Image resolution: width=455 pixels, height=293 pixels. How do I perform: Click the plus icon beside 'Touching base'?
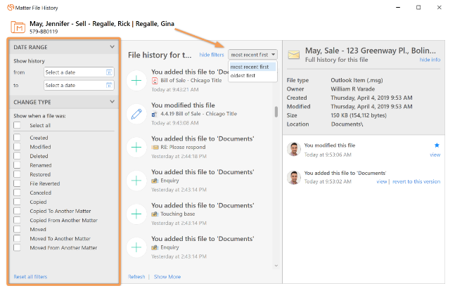click(x=136, y=214)
